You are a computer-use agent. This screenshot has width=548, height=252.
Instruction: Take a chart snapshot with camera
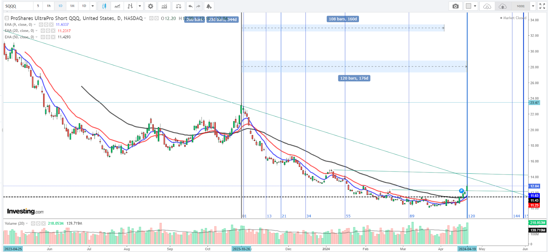pos(456,6)
